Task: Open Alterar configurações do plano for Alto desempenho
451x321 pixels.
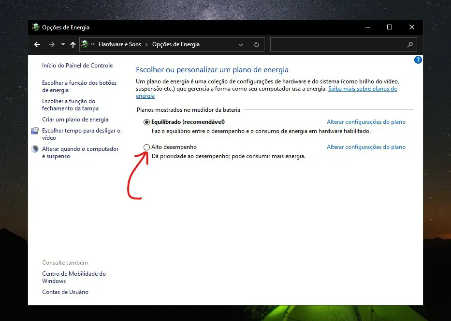Action: pyautogui.click(x=366, y=147)
